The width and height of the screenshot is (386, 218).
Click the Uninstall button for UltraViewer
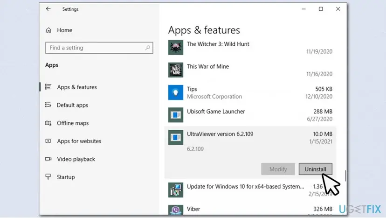coord(315,169)
